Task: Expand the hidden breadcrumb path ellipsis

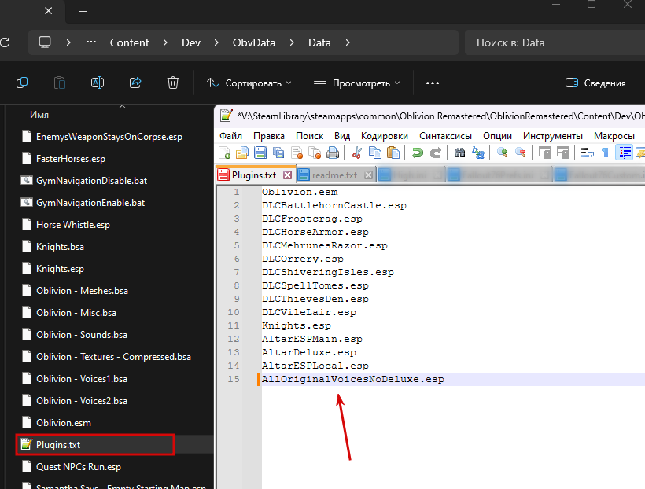Action: pos(91,42)
